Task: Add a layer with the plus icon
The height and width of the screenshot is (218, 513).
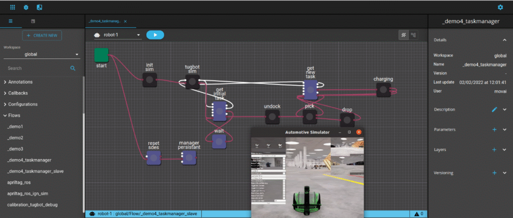Action: pos(494,150)
